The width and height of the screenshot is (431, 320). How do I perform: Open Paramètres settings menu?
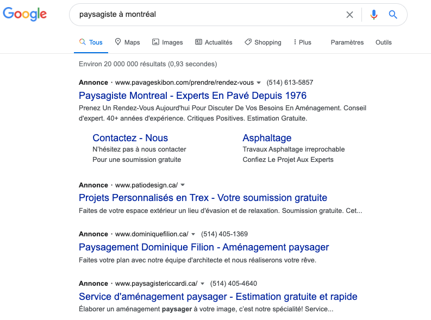(x=347, y=42)
